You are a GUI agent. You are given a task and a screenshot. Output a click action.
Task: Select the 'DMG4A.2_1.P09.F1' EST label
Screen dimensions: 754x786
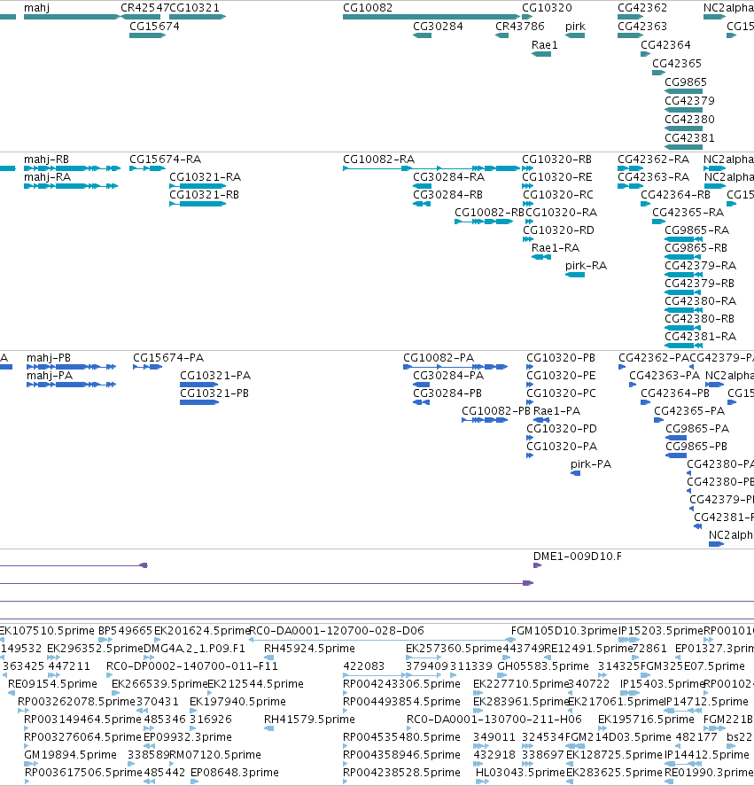click(194, 648)
